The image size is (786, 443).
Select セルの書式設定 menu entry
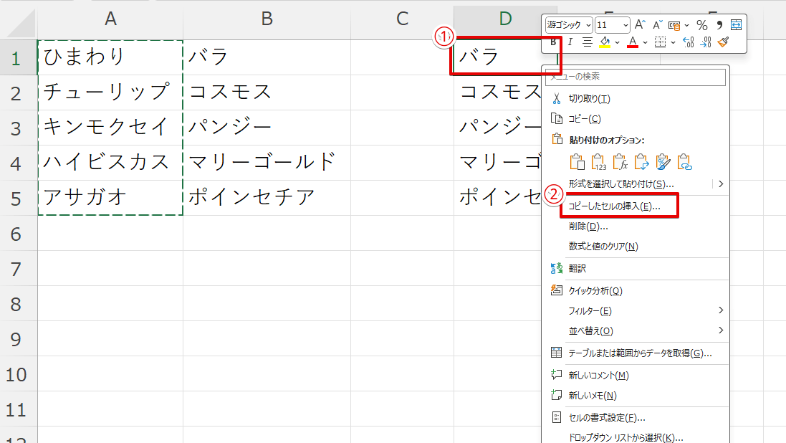(x=606, y=417)
